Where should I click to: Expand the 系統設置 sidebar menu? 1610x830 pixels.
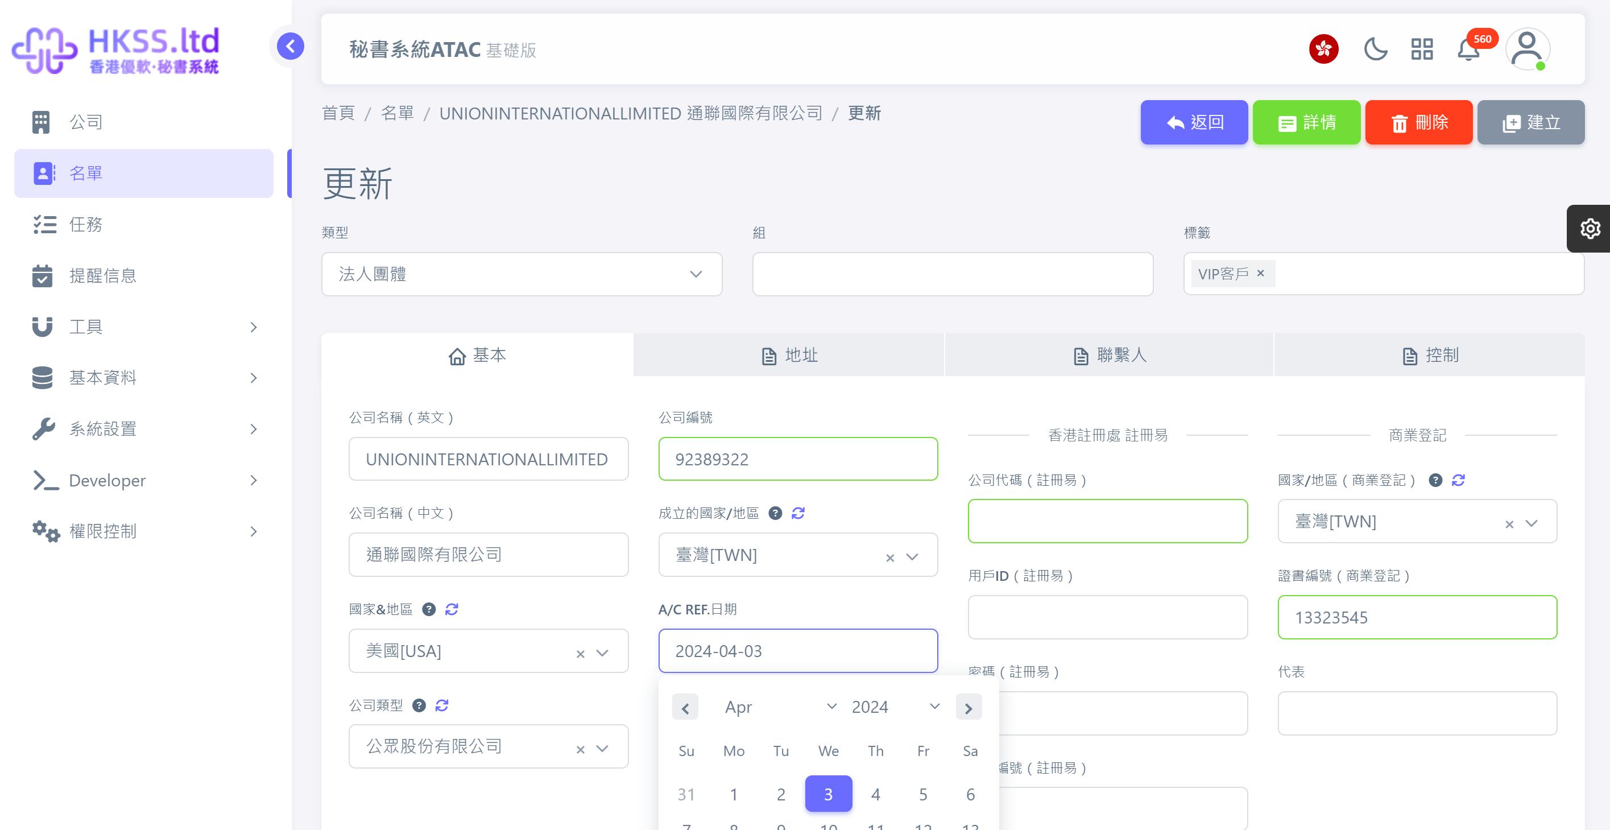click(x=144, y=429)
